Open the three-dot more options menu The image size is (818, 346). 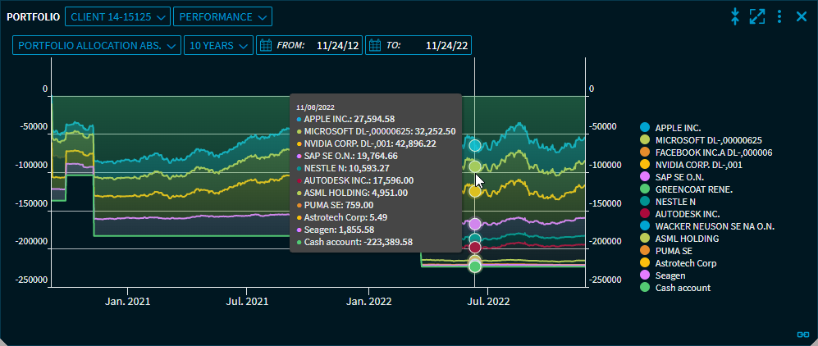(x=779, y=16)
